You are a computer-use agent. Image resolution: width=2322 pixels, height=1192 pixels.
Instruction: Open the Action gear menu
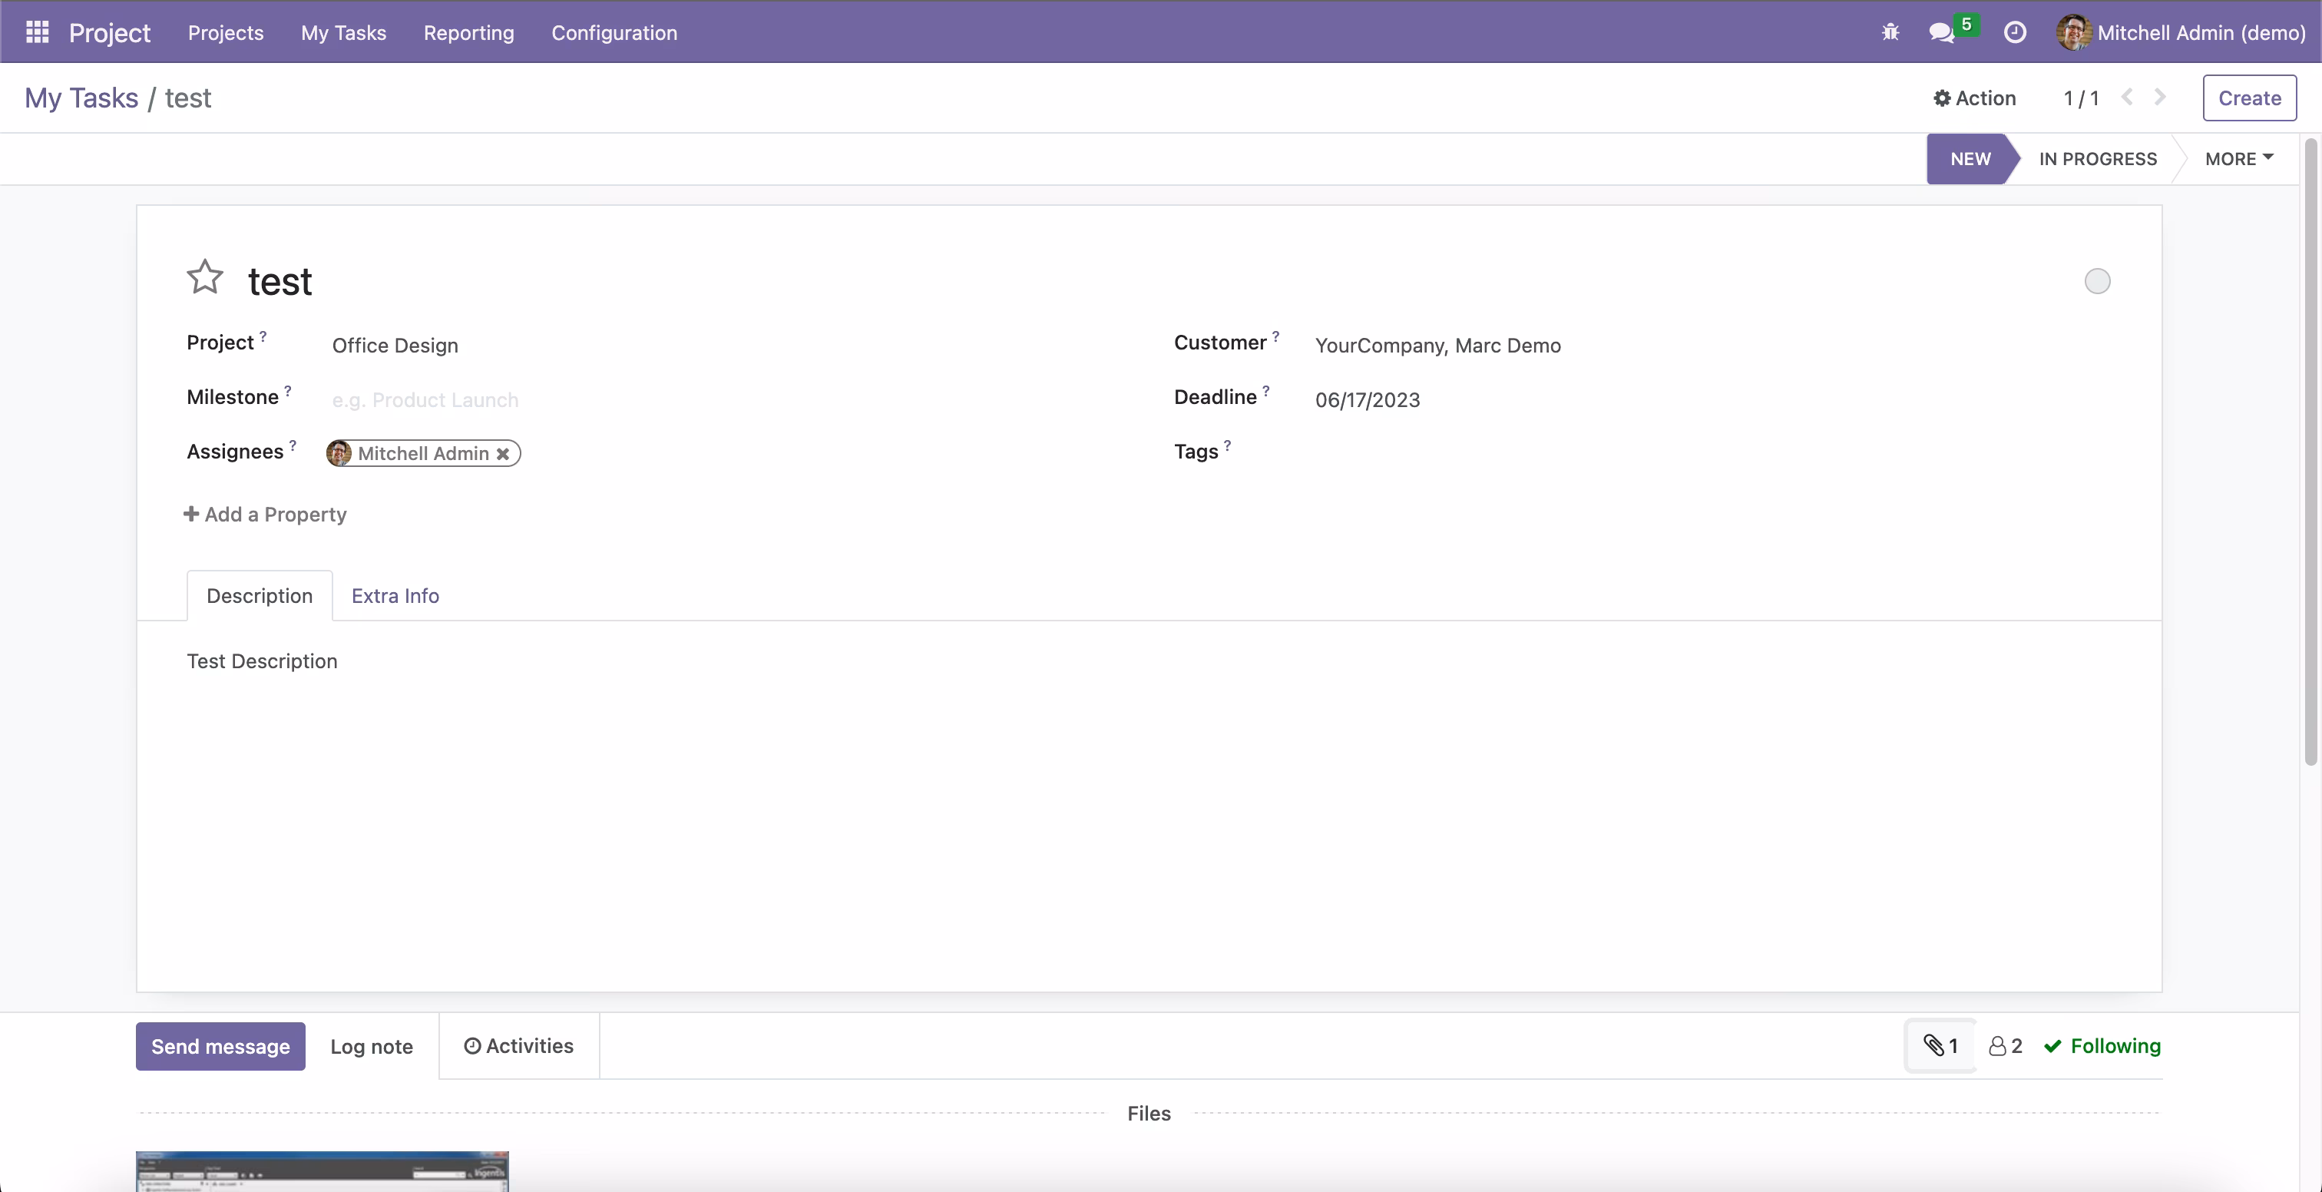click(x=1974, y=98)
